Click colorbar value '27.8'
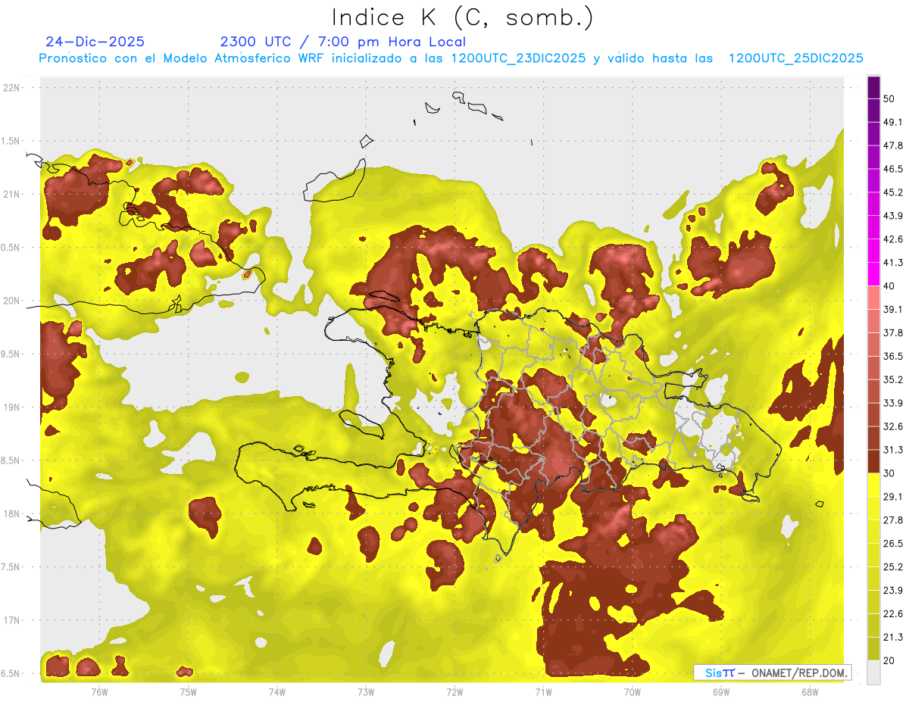This screenshot has height=702, width=909. (892, 520)
